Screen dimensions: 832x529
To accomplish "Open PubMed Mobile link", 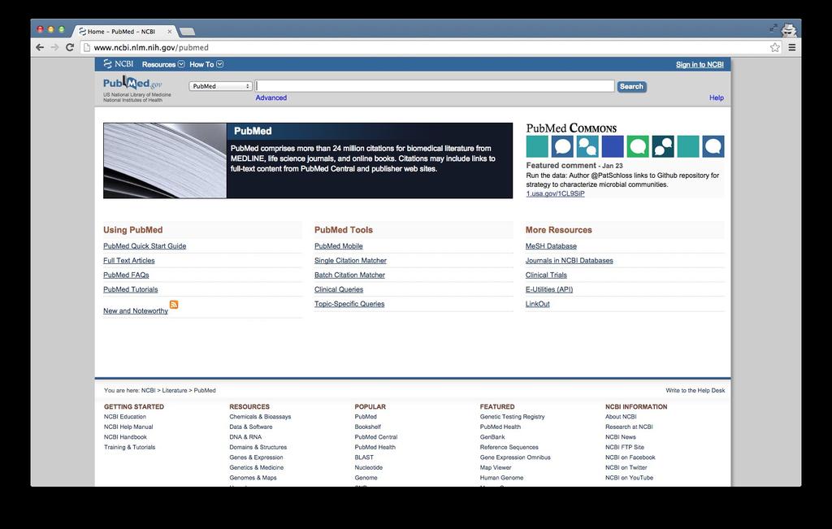I will 339,246.
